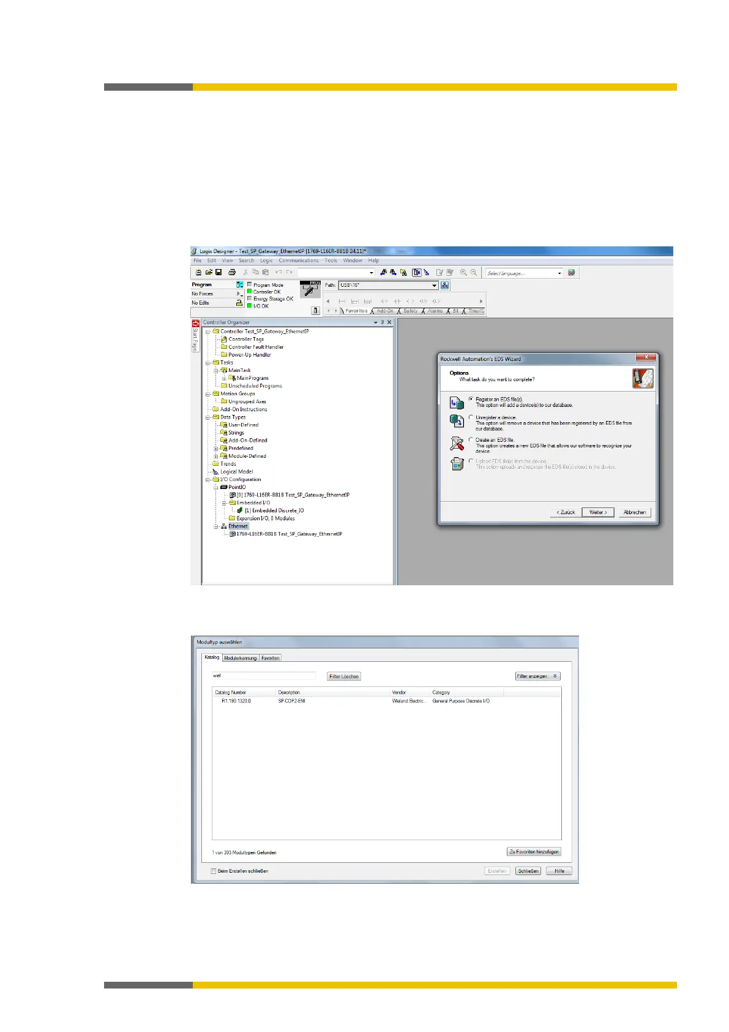The width and height of the screenshot is (729, 1032).
Task: Open the Tools menu
Action: click(x=331, y=260)
